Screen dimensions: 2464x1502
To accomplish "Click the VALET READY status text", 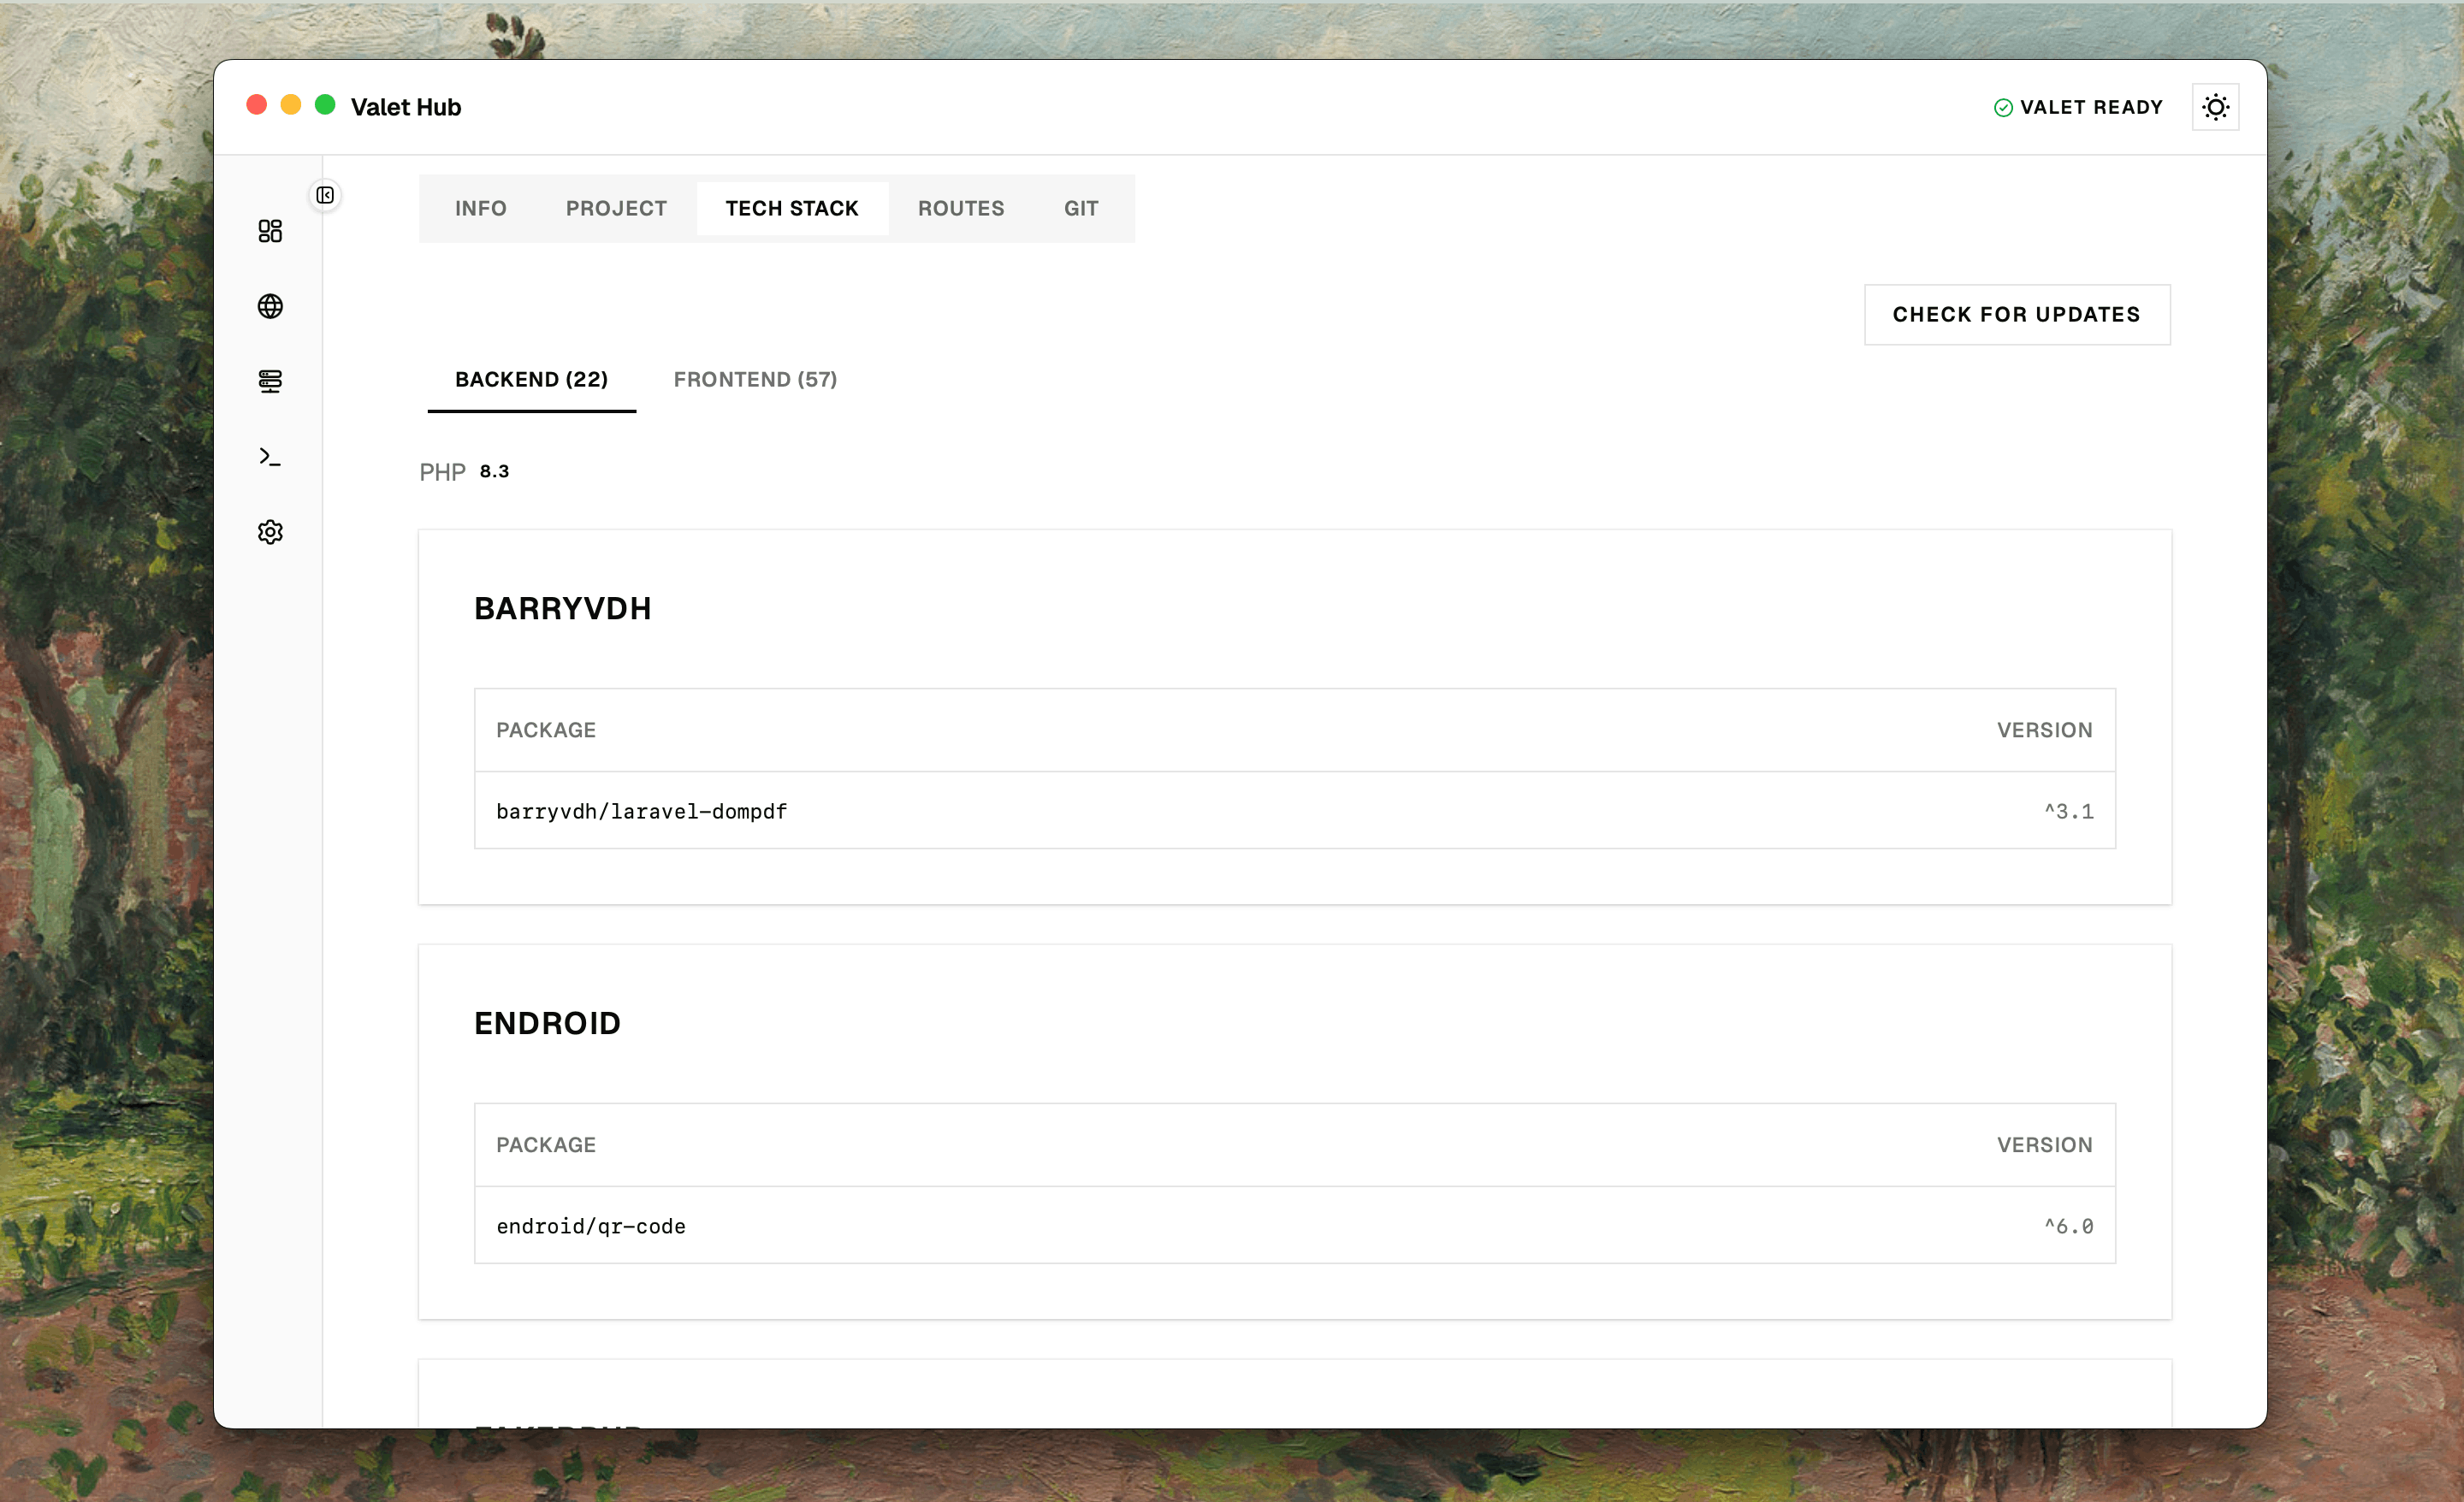I will click(x=2091, y=107).
